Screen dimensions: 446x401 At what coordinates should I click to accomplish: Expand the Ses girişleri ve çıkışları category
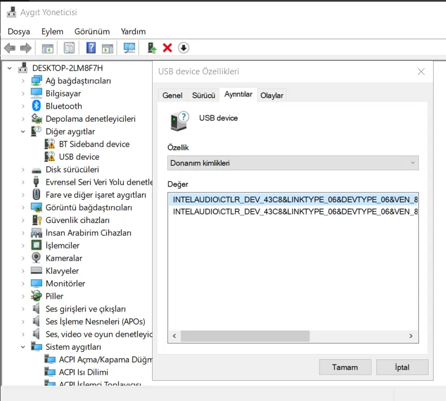click(23, 309)
